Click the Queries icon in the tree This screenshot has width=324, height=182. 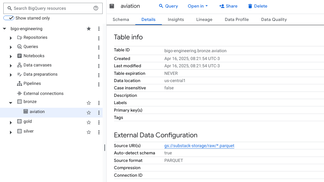click(x=19, y=47)
